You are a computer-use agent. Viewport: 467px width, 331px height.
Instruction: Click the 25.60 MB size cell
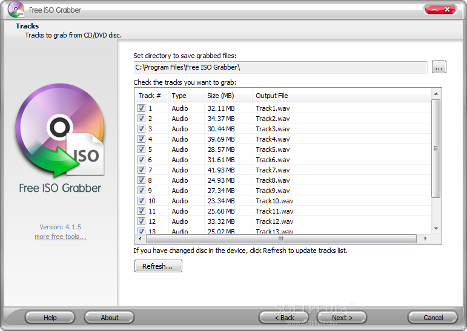221,211
